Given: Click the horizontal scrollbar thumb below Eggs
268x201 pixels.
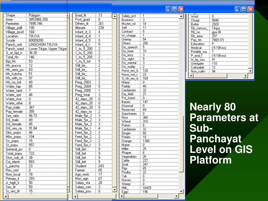Looking at the screenshot, I should click(x=141, y=196).
